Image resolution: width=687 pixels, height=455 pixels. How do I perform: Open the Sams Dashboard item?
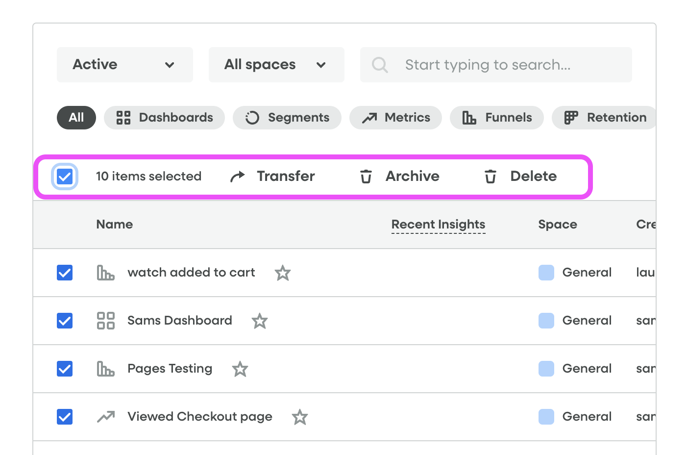coord(179,321)
